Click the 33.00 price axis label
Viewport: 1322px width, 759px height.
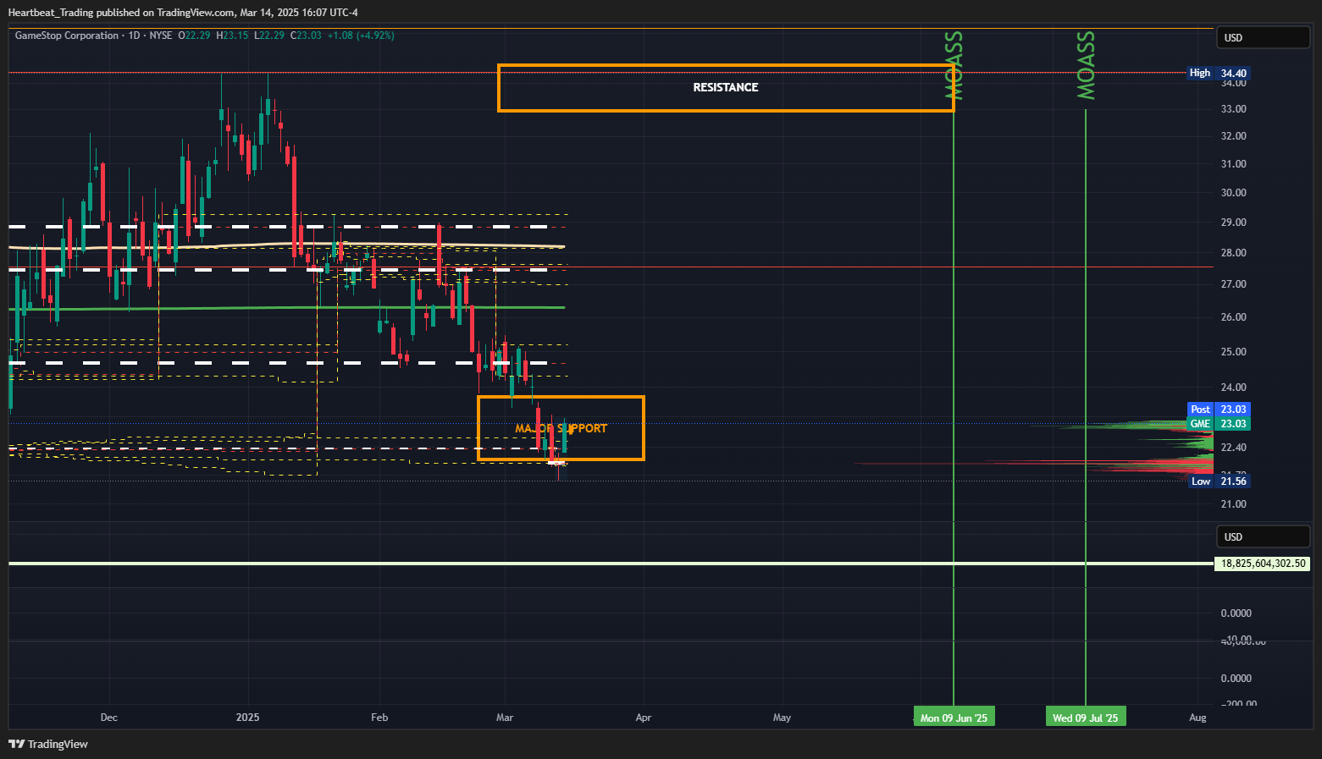(x=1234, y=108)
